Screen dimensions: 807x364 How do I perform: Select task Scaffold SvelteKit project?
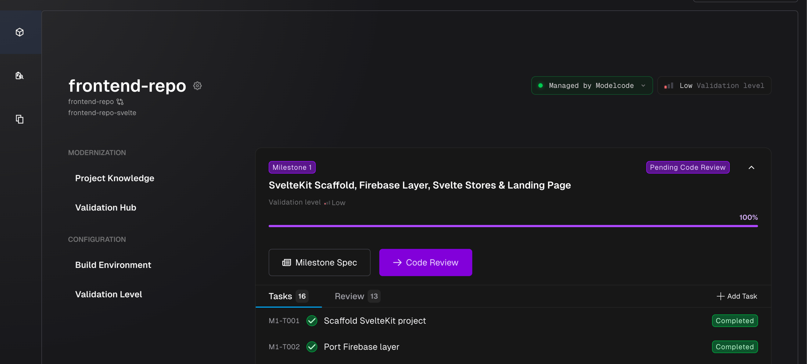tap(375, 321)
